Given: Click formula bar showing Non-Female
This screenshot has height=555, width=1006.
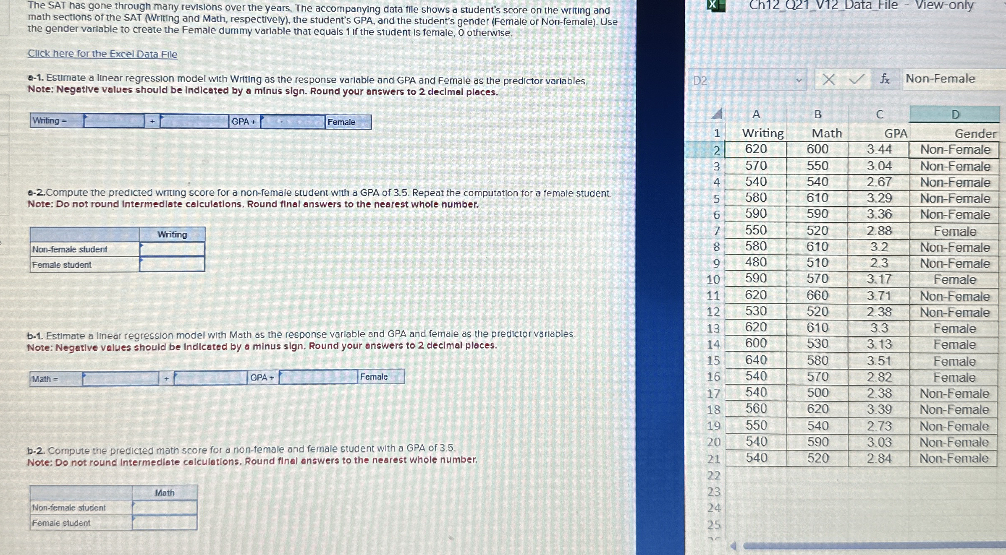Looking at the screenshot, I should coord(953,79).
